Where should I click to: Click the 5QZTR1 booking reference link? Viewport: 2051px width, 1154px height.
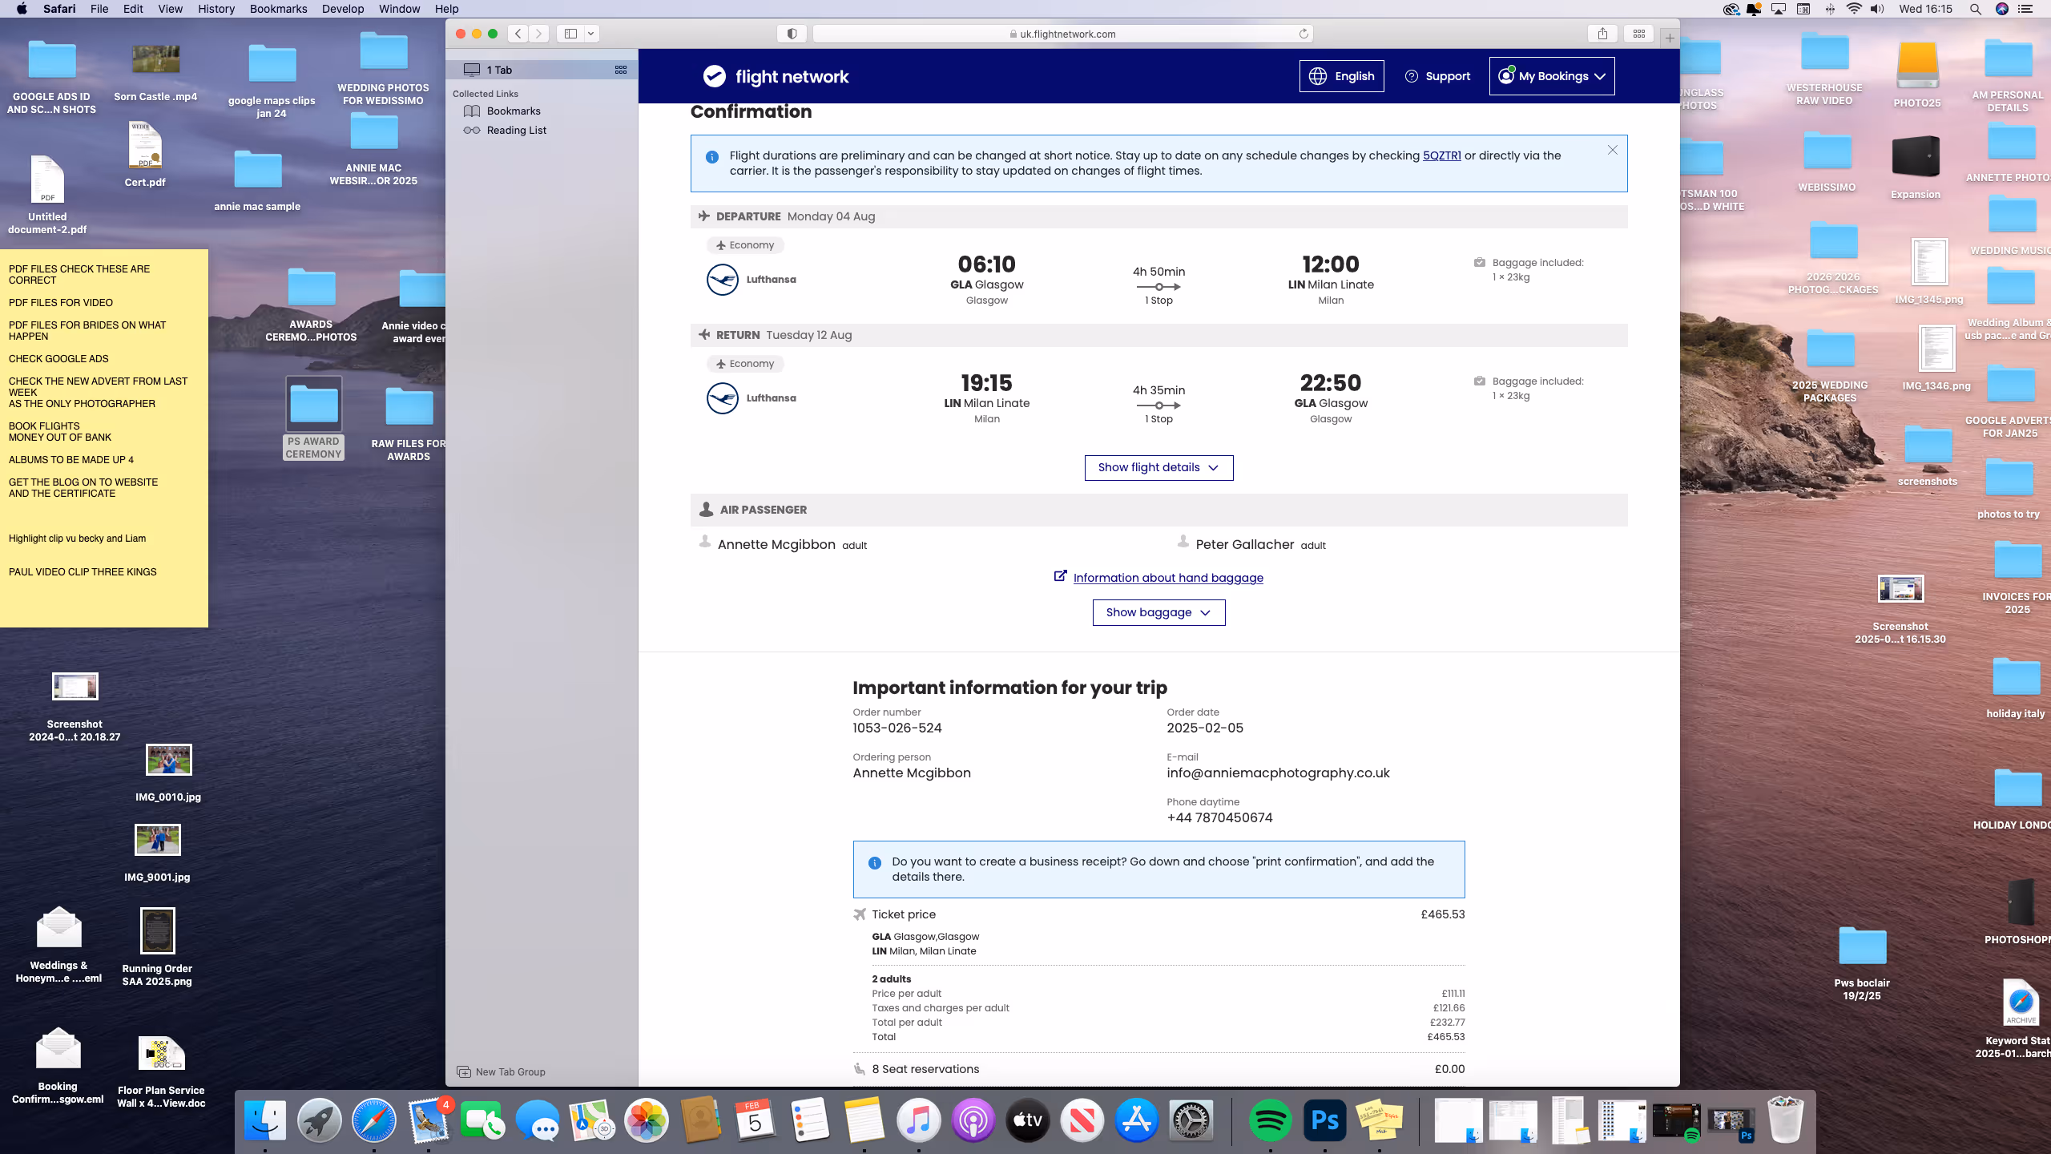[1441, 155]
